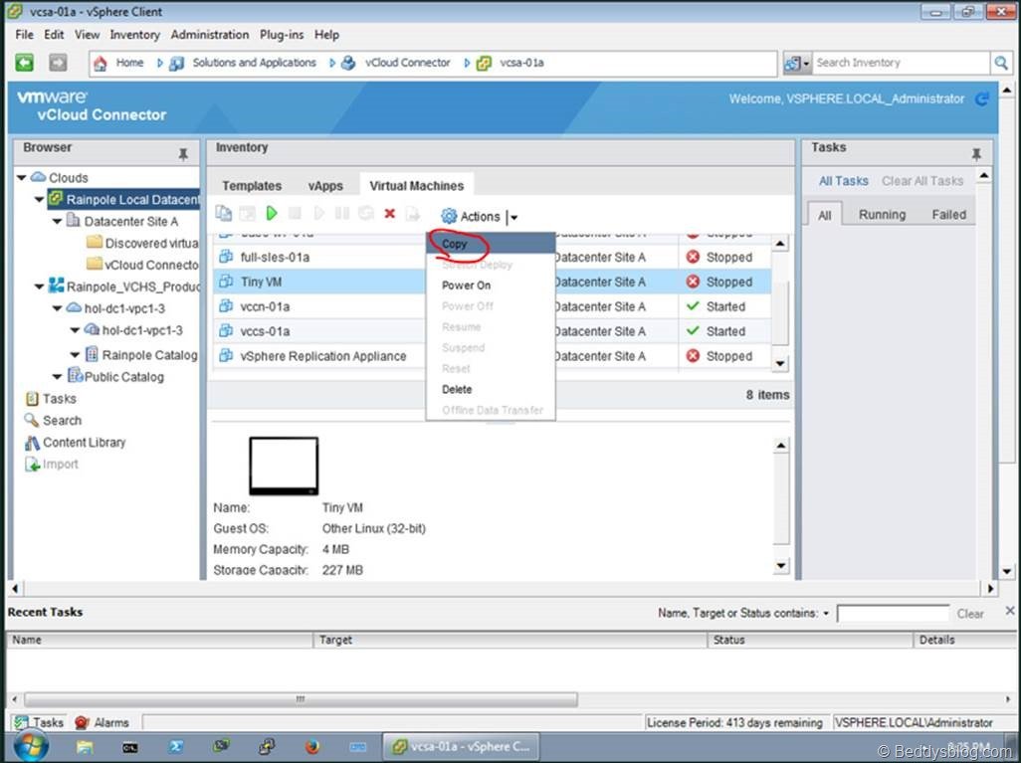Open the Actions dropdown arrow

[513, 218]
